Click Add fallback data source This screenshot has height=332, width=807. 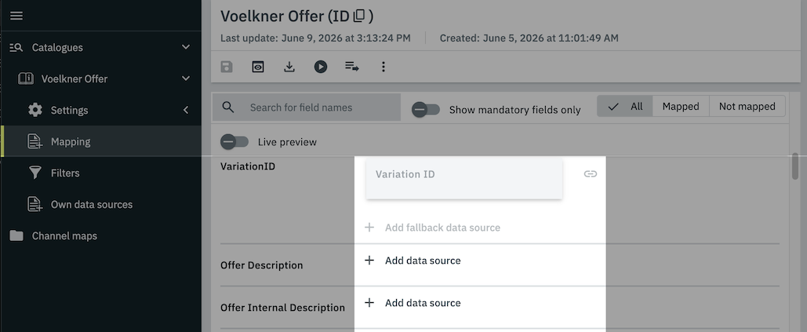click(x=432, y=228)
